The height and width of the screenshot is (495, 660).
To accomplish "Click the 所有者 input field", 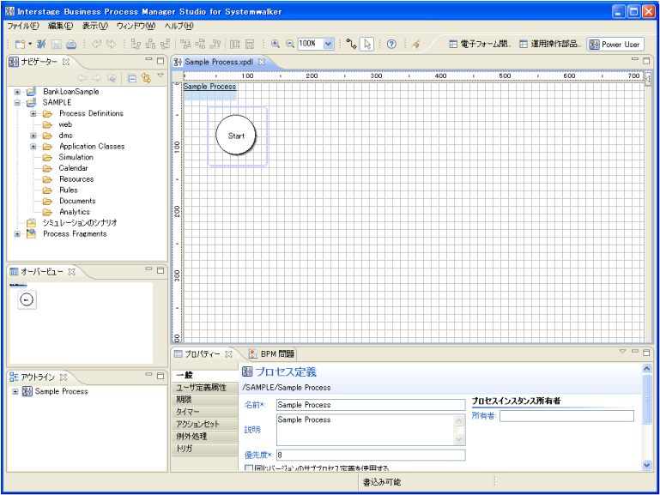I will click(x=566, y=416).
